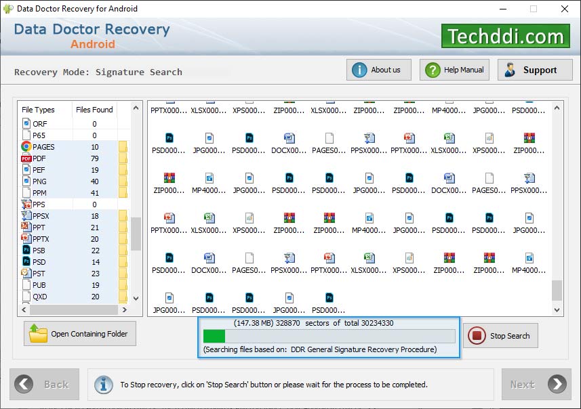Select the PUB file type icon
The height and width of the screenshot is (409, 581).
pos(26,284)
